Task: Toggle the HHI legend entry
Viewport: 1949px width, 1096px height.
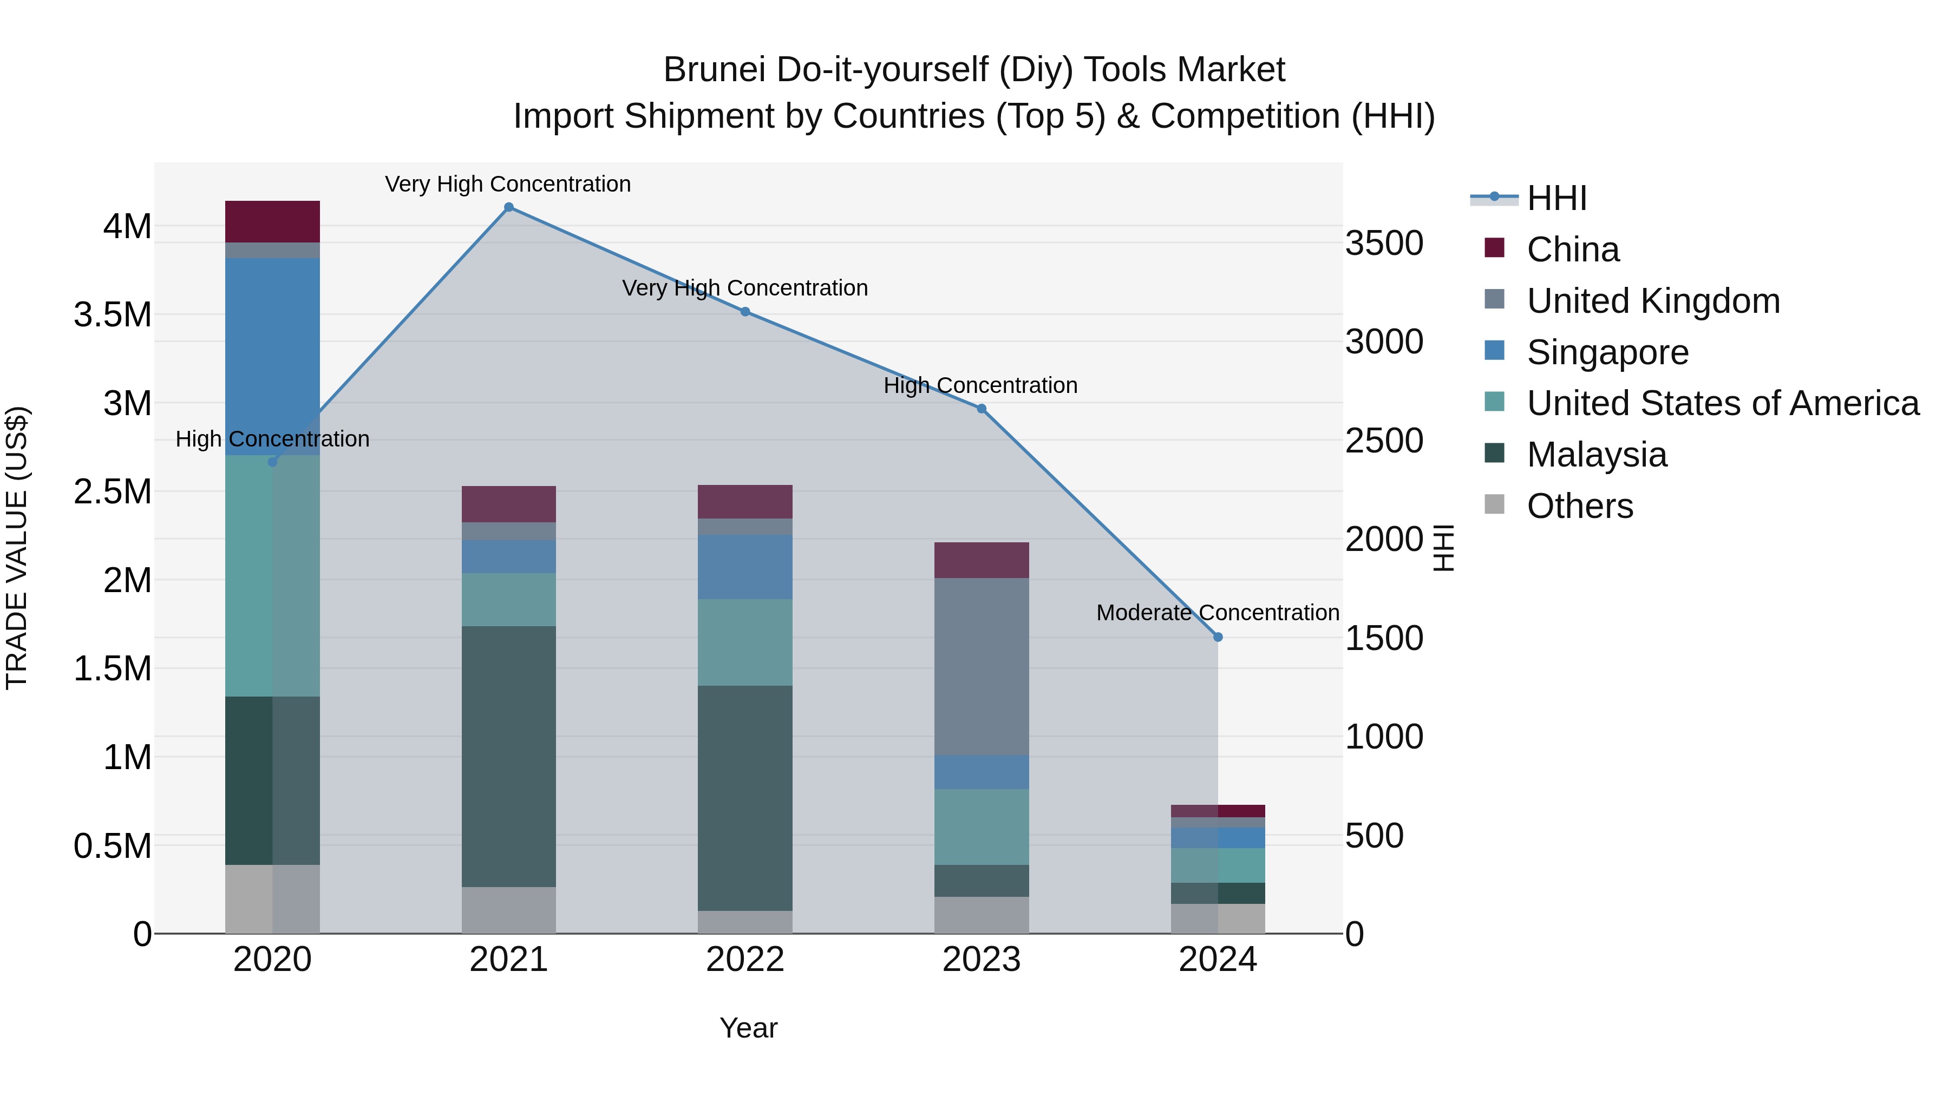Action: (x=1528, y=198)
